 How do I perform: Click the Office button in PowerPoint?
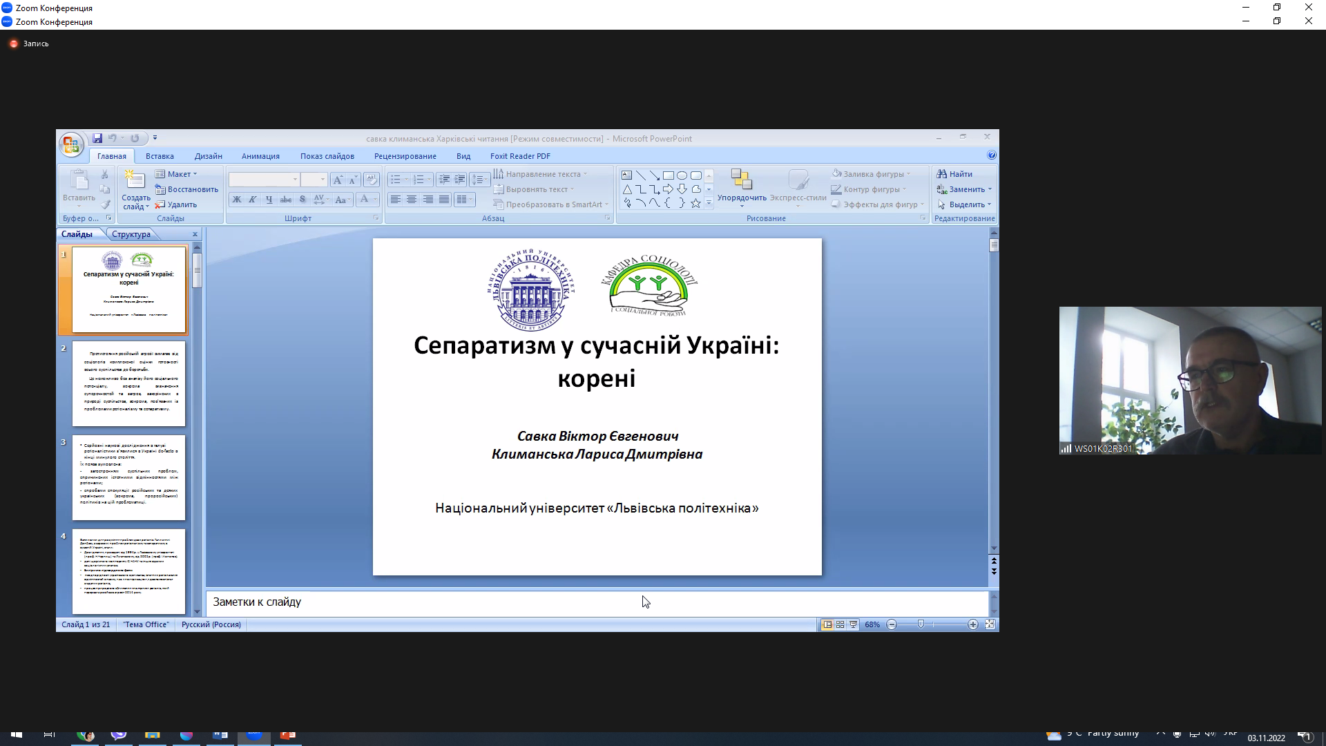[71, 144]
